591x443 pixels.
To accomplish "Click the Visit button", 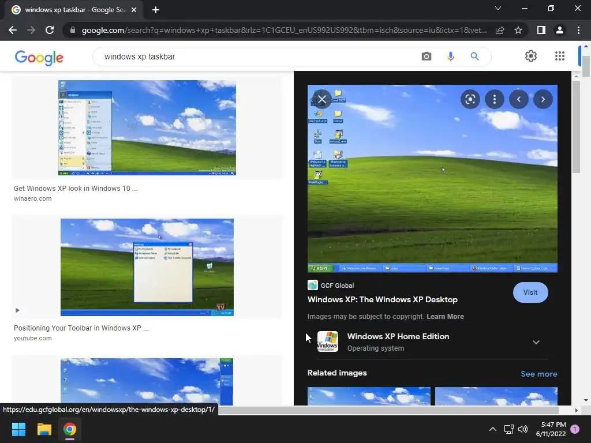I will point(530,292).
